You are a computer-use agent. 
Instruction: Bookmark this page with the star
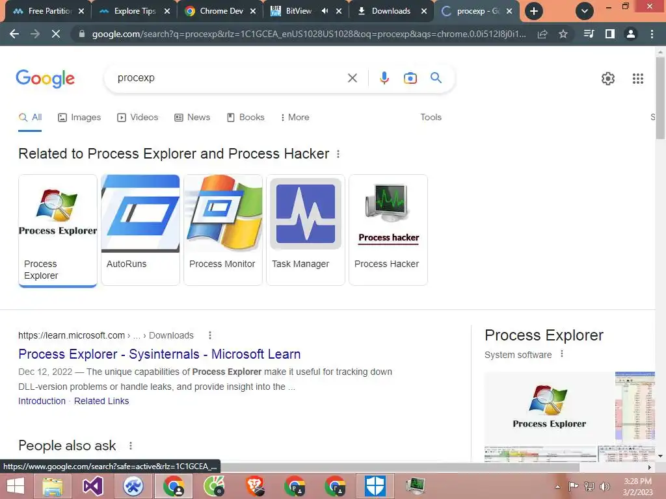coord(563,34)
